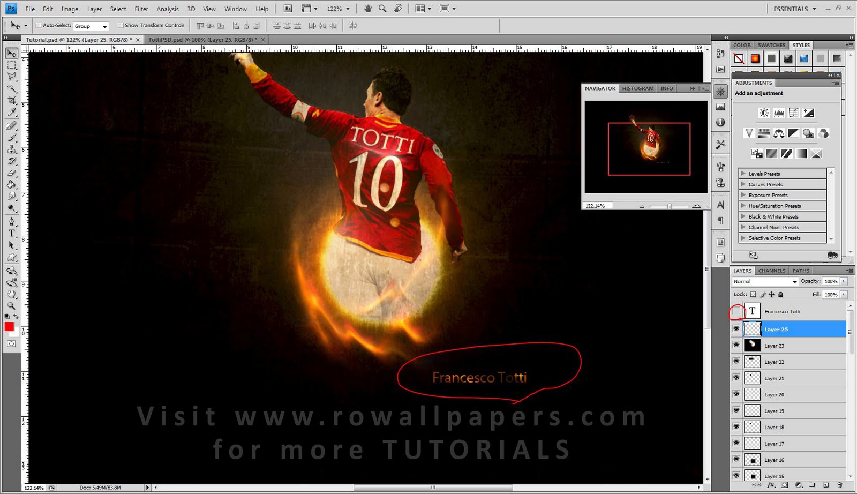Hide Layer 23 using its eye icon
Screen dimensions: 857x494
pyautogui.click(x=736, y=345)
